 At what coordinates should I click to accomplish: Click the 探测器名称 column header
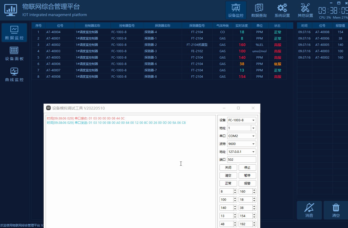tap(163, 26)
